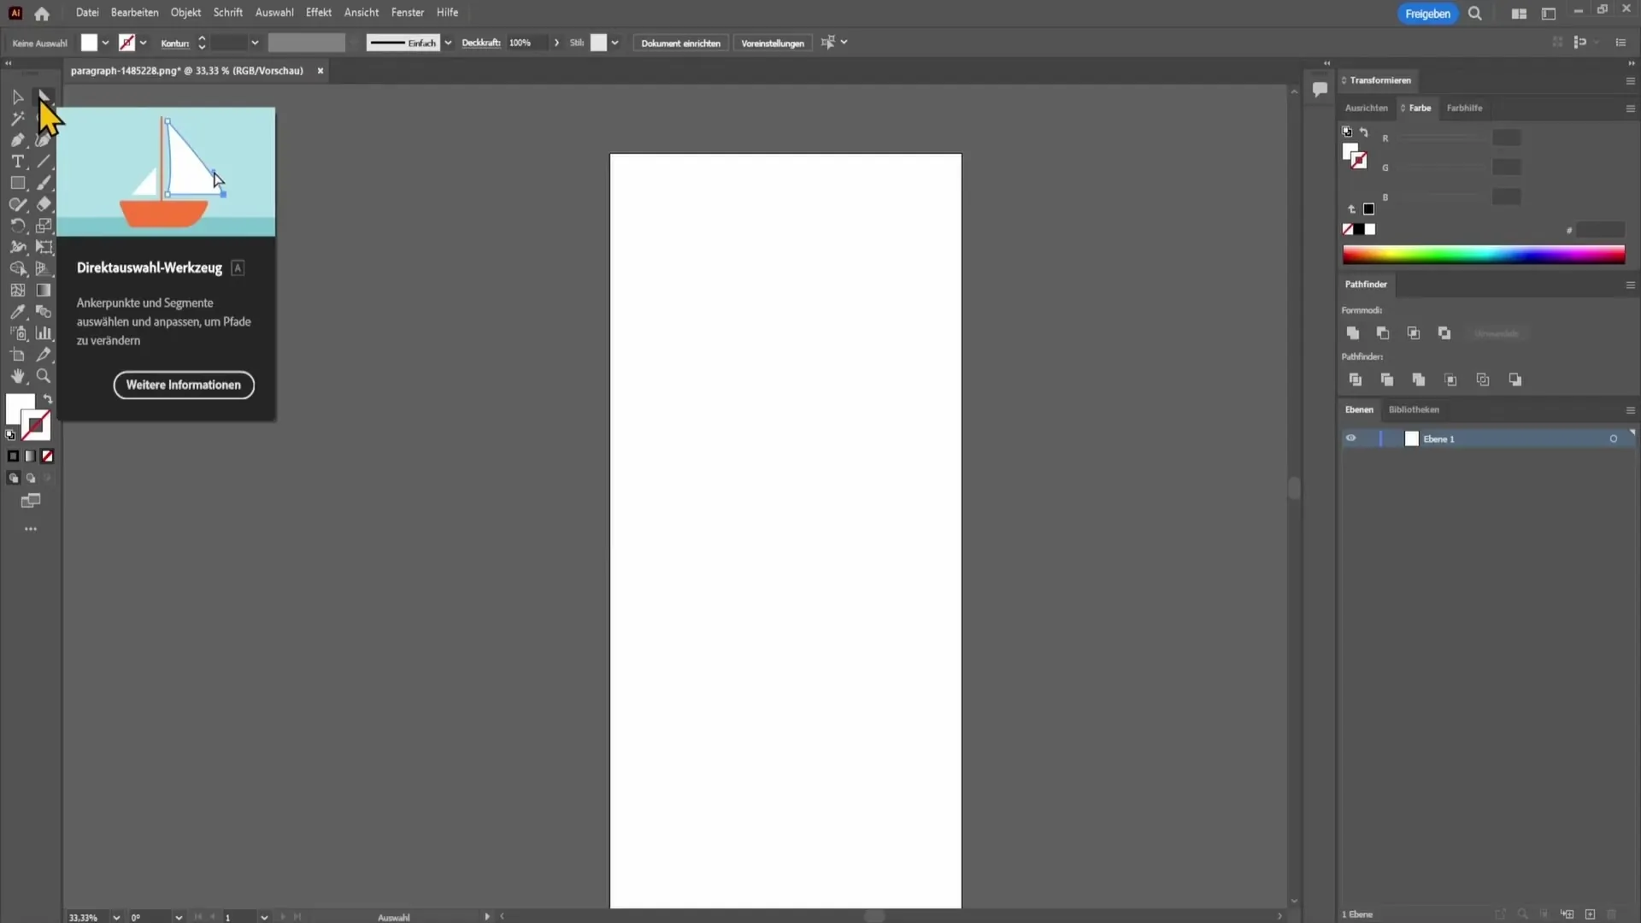Click the large white fill swatch in toolbar

pos(20,409)
